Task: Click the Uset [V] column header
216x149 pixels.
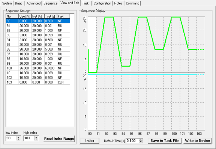Action: 25,16
